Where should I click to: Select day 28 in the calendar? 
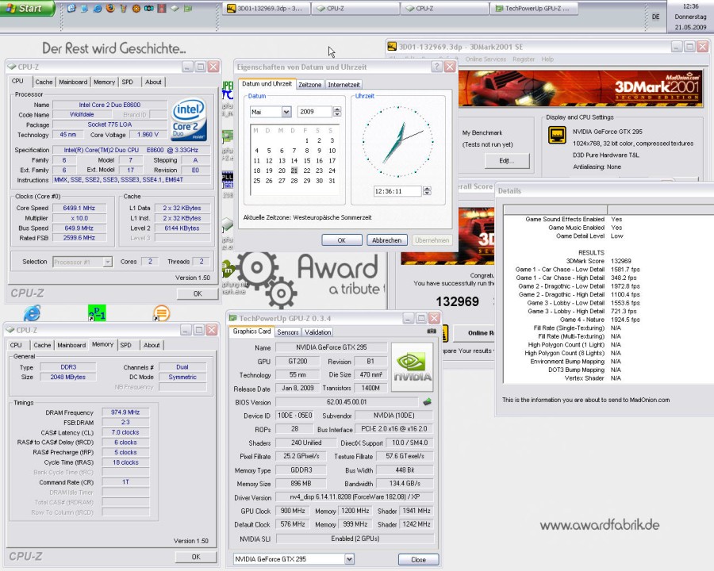point(294,181)
